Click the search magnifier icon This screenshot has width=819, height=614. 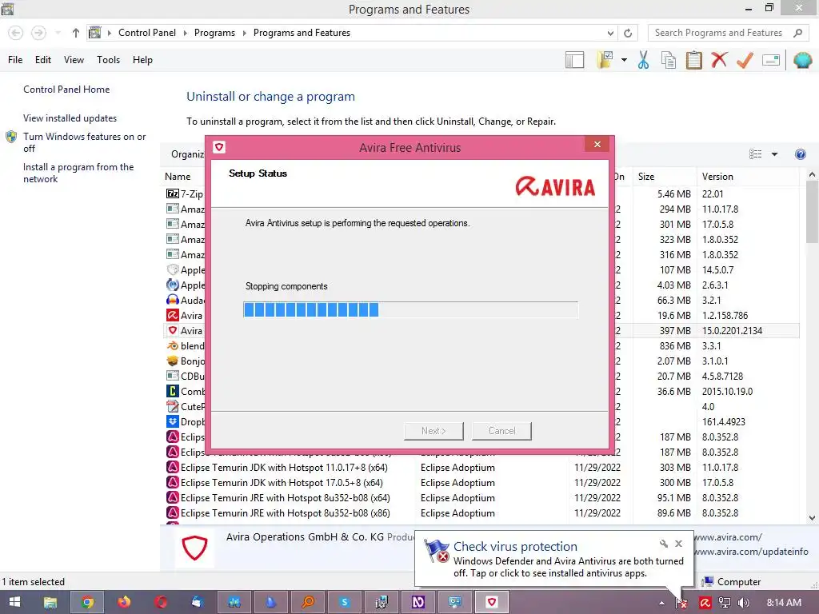[x=797, y=33]
